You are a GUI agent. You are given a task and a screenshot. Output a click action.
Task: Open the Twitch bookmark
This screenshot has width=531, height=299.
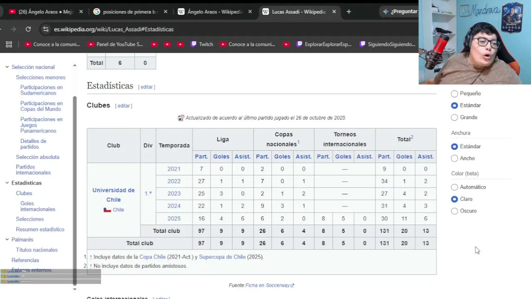click(x=202, y=44)
